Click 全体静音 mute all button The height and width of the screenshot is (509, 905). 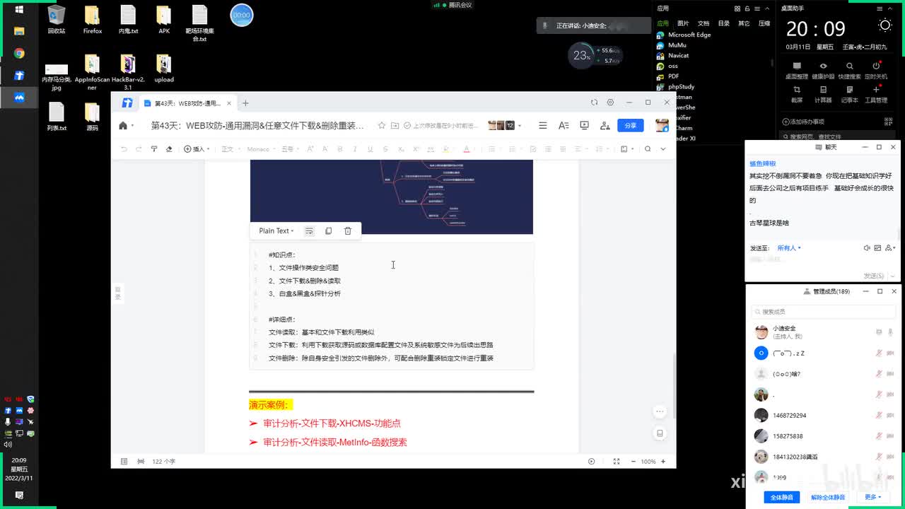781,497
